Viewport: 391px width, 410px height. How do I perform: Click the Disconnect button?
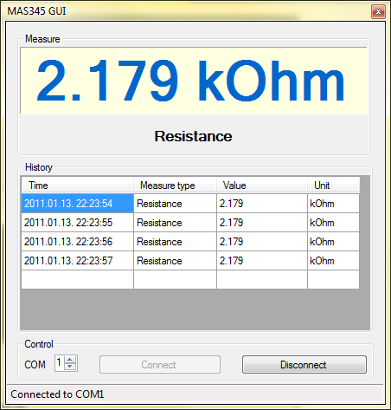point(304,365)
